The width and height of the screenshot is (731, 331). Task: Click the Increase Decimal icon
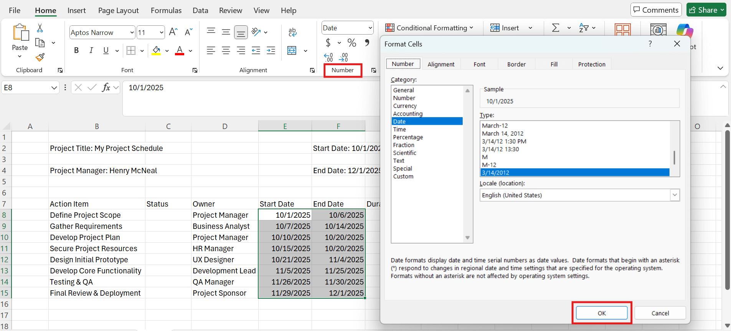click(328, 58)
